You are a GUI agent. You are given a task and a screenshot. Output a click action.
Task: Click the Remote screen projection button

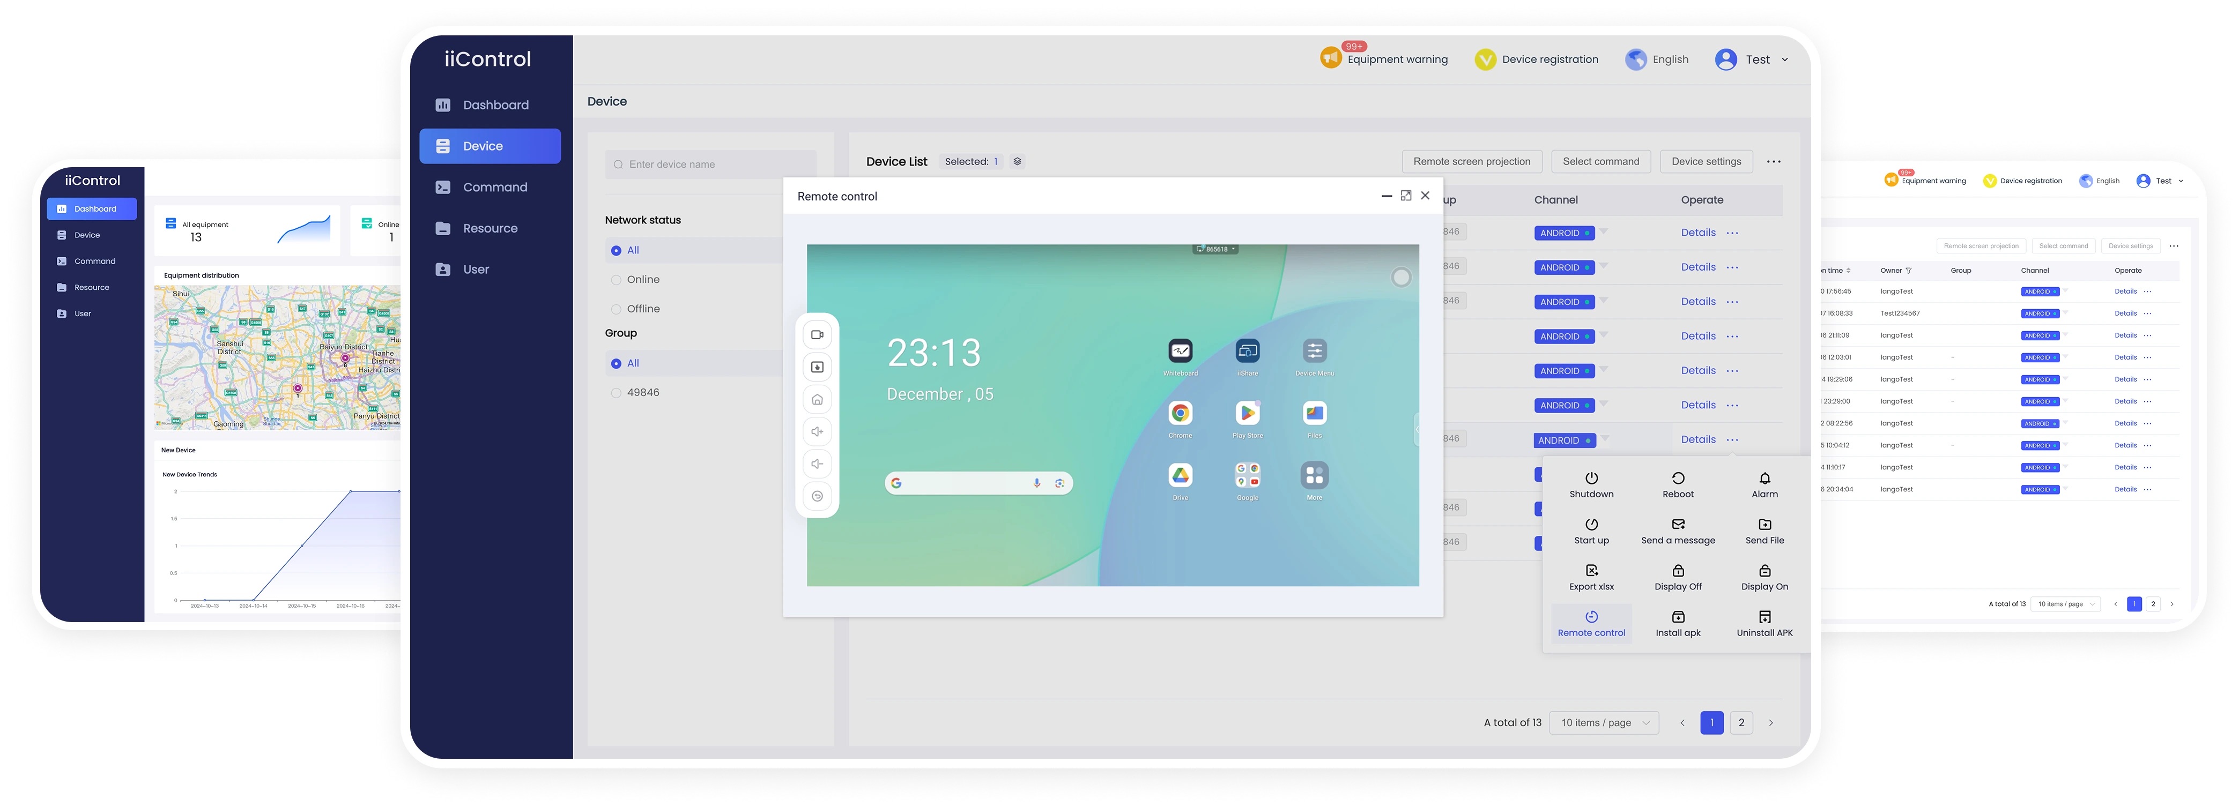point(1471,162)
